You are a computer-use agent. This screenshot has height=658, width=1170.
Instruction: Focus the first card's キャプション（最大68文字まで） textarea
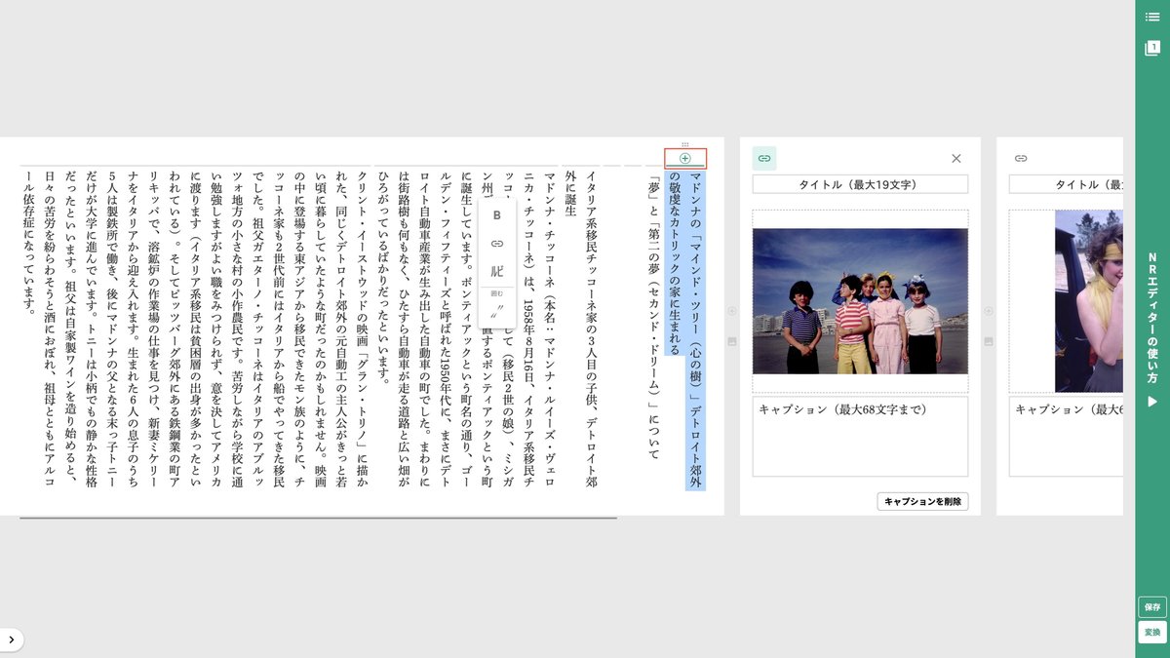pos(860,436)
